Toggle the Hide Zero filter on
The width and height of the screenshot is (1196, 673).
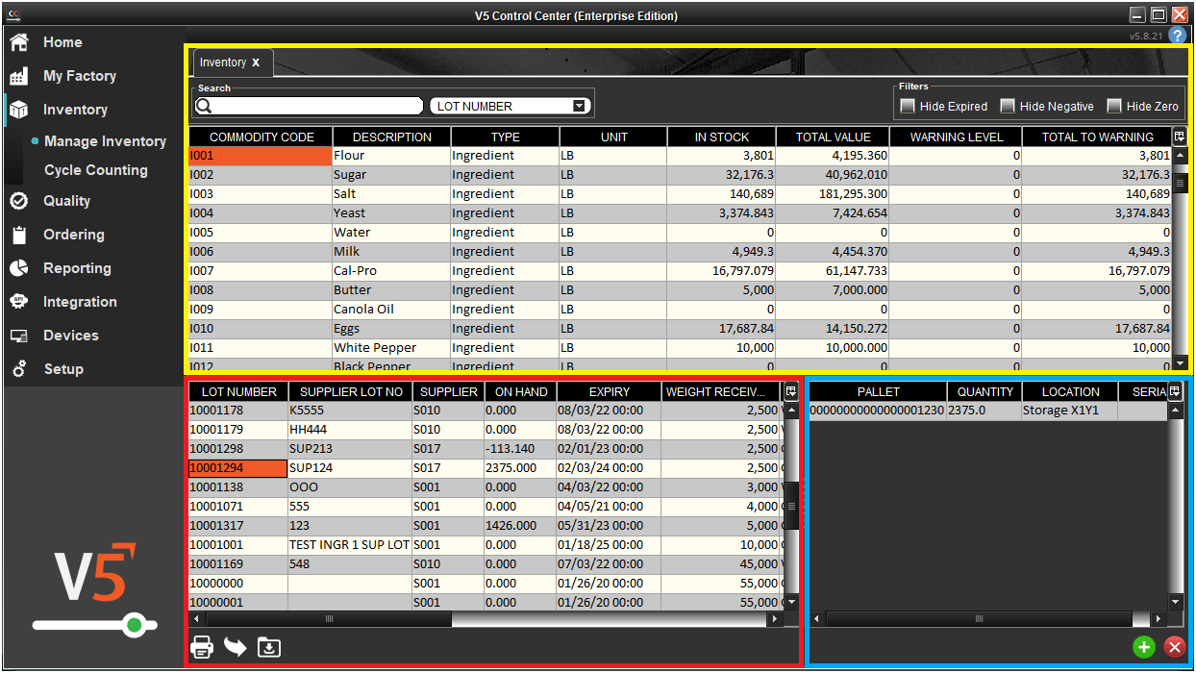[x=1113, y=106]
